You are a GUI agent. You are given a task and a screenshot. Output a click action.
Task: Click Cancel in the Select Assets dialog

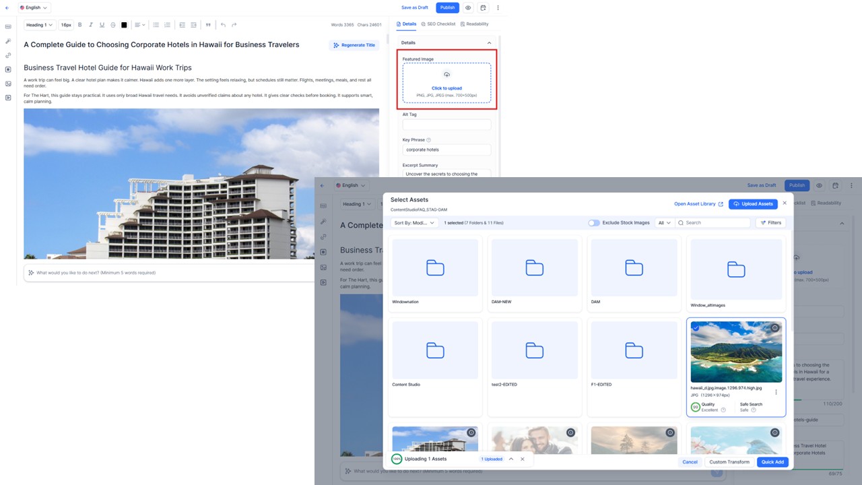point(690,462)
